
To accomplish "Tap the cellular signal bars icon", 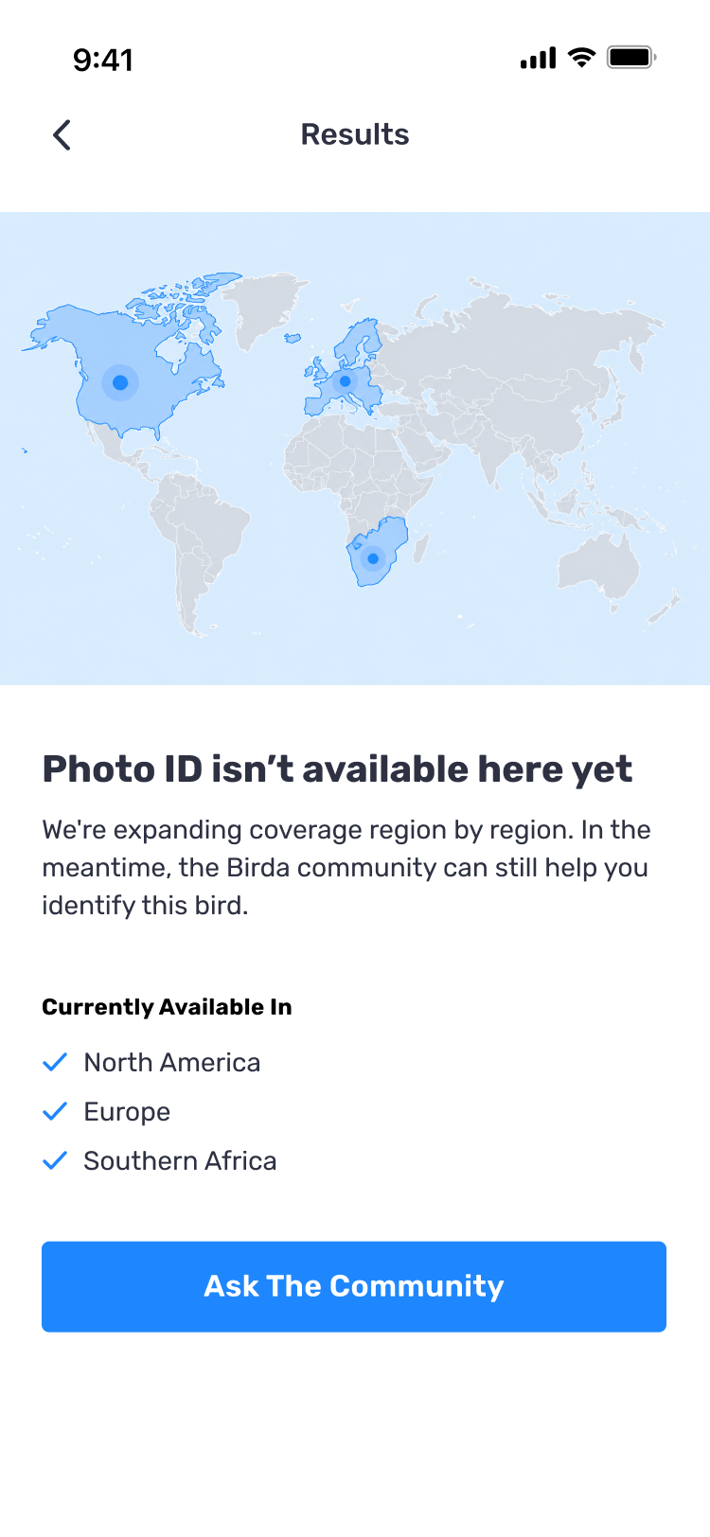I will tap(538, 59).
